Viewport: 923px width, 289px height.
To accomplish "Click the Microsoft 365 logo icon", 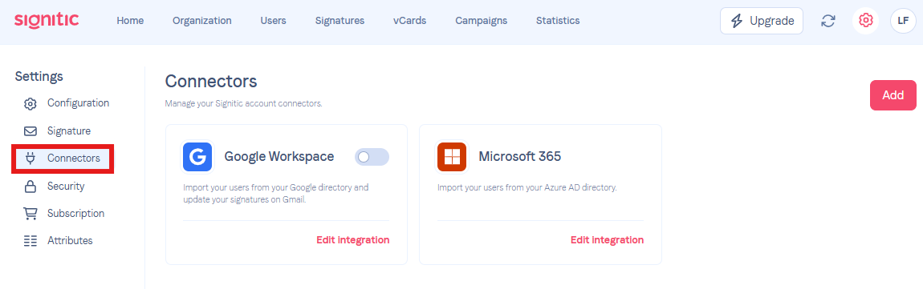I will click(452, 157).
